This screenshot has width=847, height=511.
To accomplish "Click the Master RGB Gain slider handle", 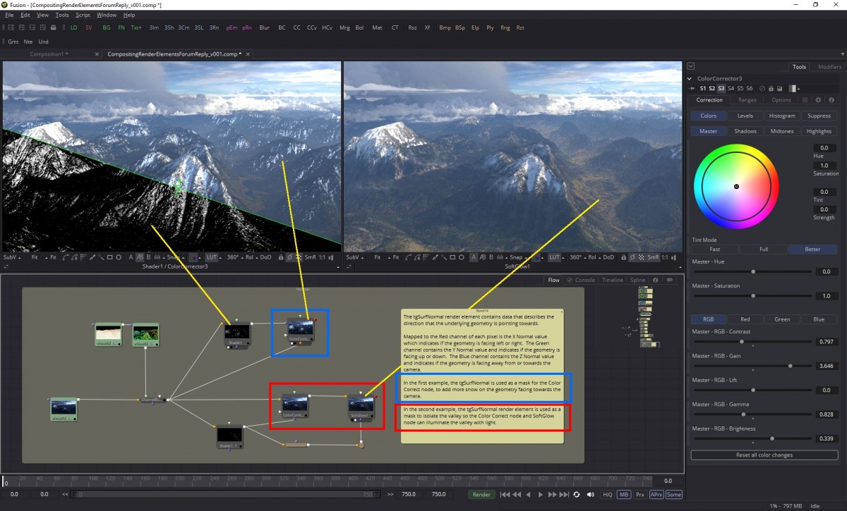I will tap(790, 366).
